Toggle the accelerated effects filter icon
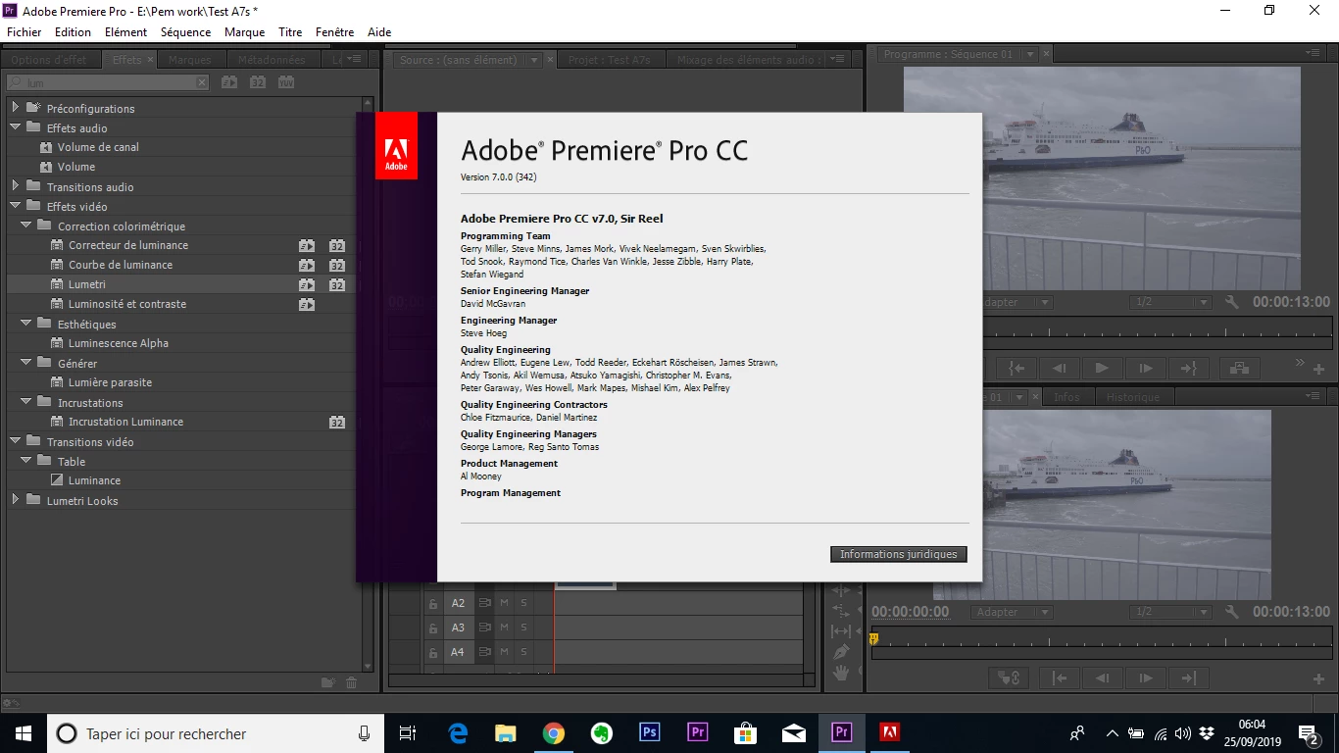Viewport: 1339px width, 753px height. coord(228,83)
